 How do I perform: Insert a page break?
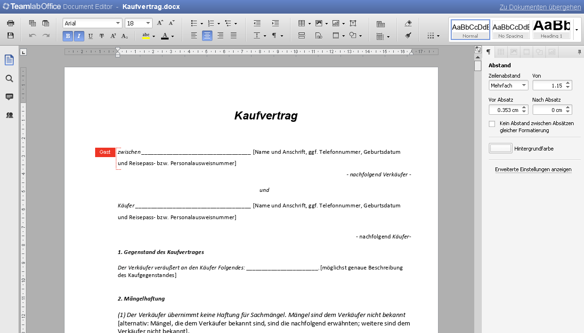[302, 36]
